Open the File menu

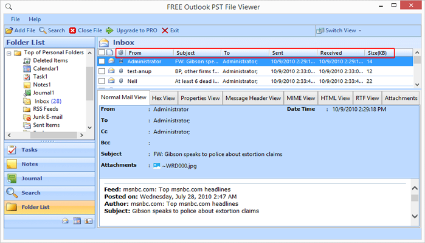[x=15, y=19]
